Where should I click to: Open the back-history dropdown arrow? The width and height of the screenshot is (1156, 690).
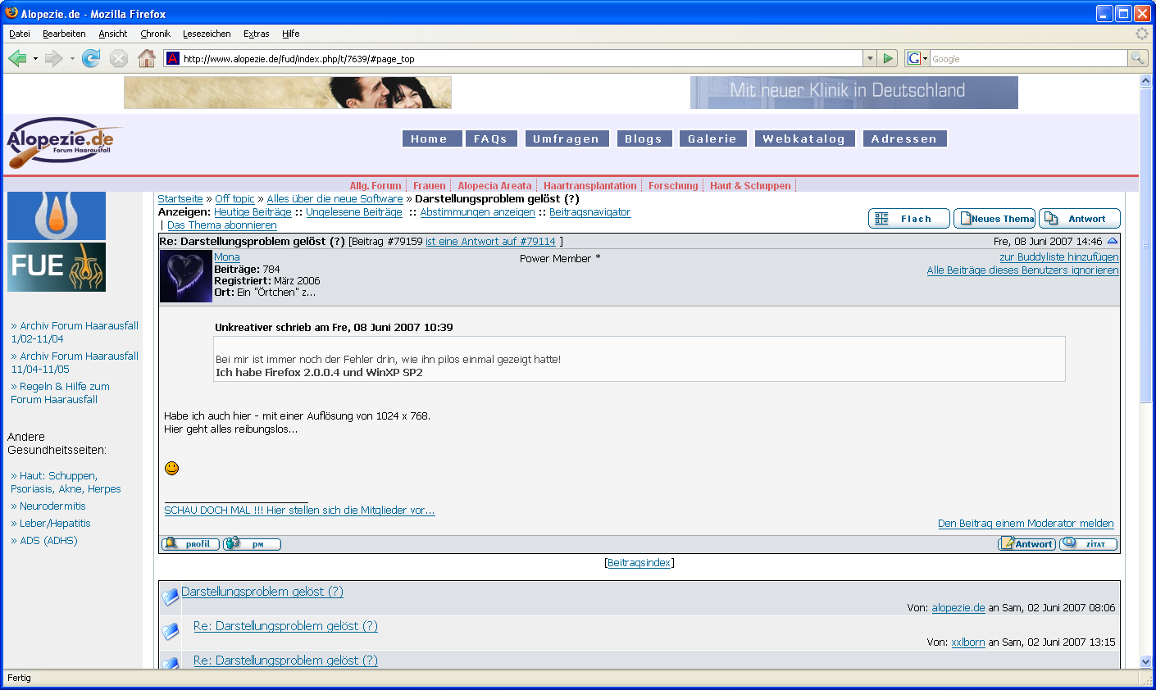click(x=35, y=59)
